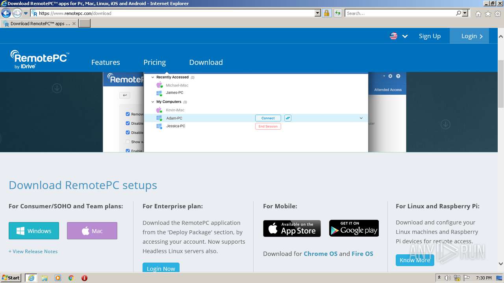Click the browser Back arrow button
The image size is (504, 283).
click(6, 13)
